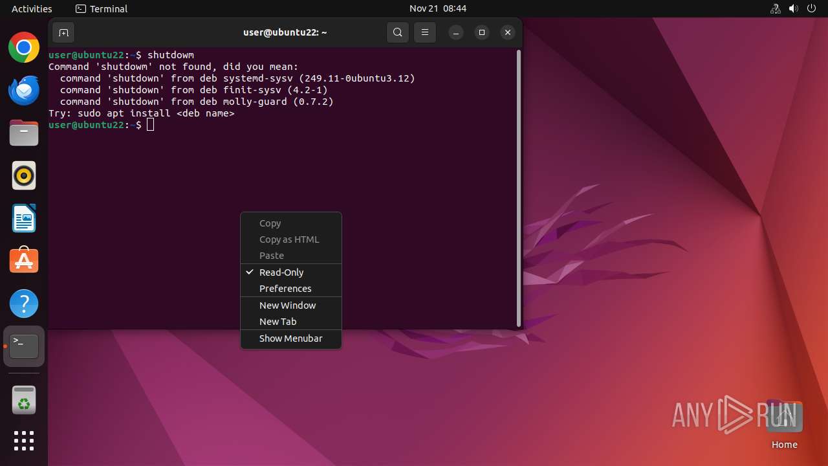Choose Copy as HTML menu entry
This screenshot has width=828, height=466.
click(x=291, y=239)
